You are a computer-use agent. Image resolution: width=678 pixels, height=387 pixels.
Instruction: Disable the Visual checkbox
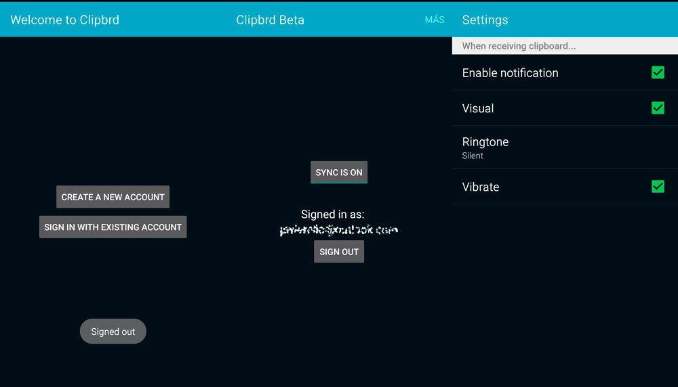click(x=658, y=108)
